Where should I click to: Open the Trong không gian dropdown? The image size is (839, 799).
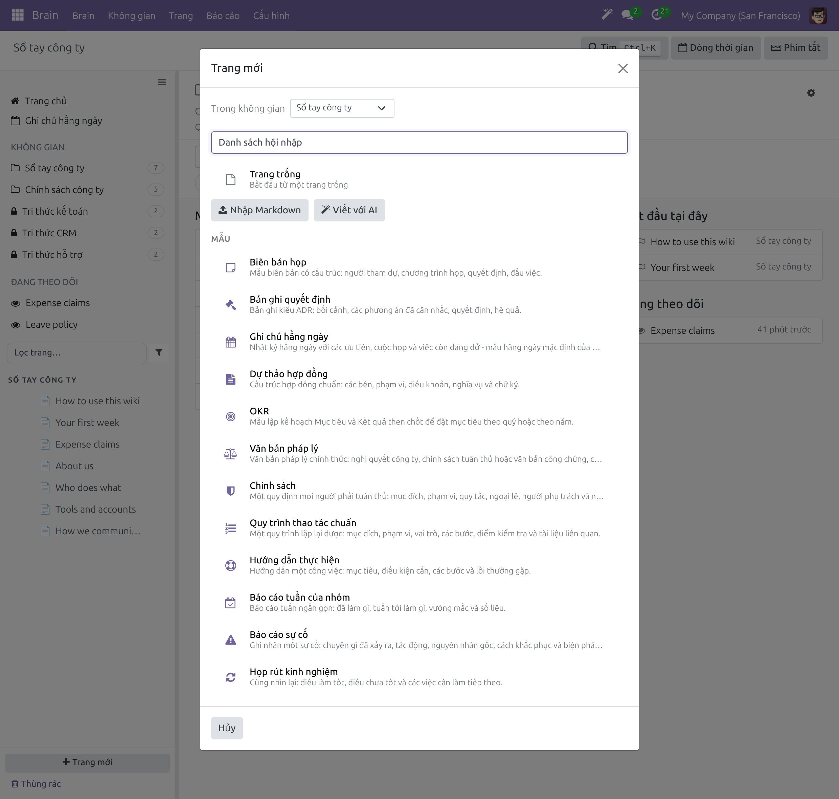point(342,108)
